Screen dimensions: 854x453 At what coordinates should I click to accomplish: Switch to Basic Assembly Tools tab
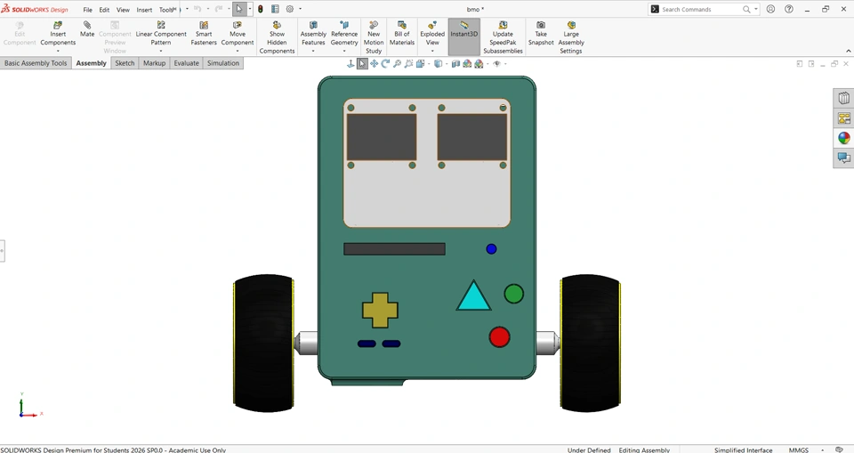click(x=36, y=63)
